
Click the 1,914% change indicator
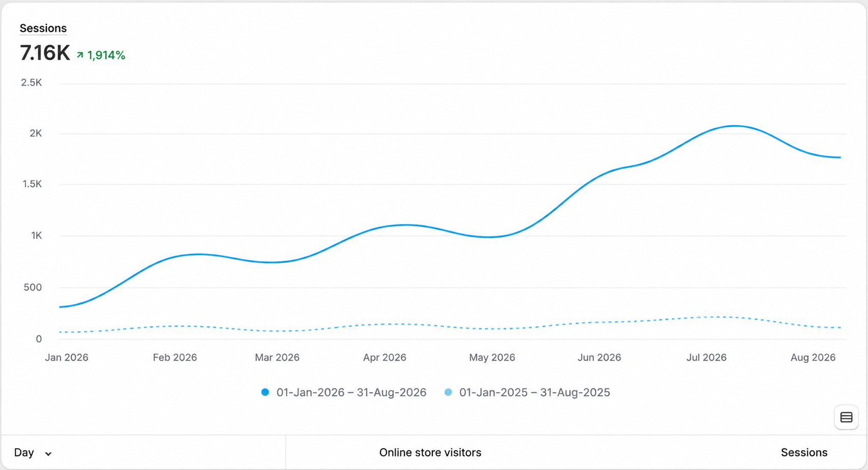point(101,55)
